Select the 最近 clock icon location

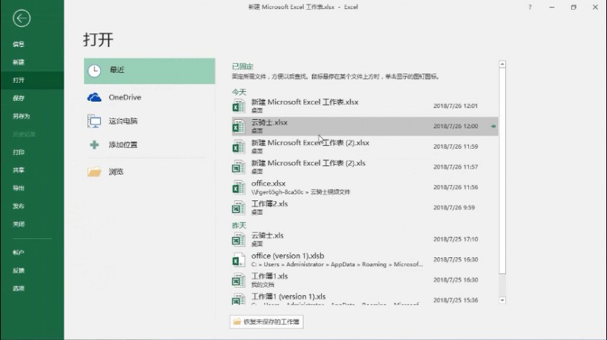[x=94, y=71]
